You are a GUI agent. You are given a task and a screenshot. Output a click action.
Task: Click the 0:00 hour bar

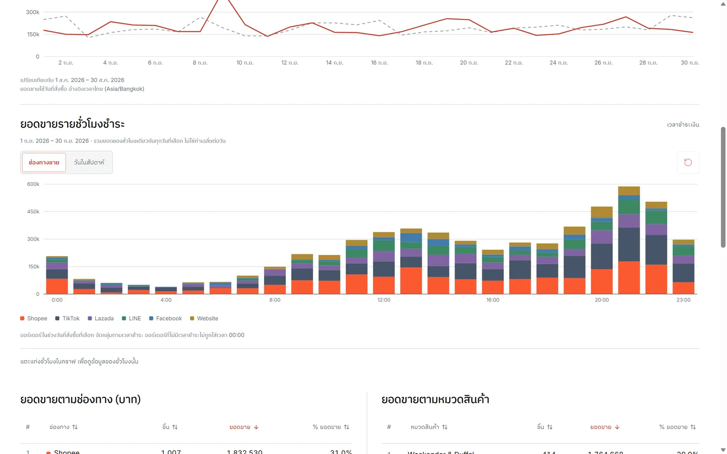click(57, 275)
